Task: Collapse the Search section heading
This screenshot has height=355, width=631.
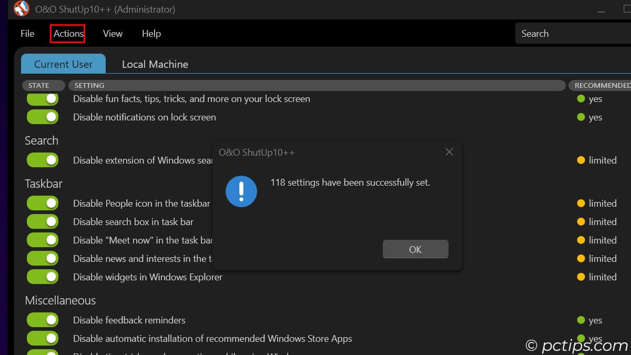Action: pyautogui.click(x=42, y=141)
